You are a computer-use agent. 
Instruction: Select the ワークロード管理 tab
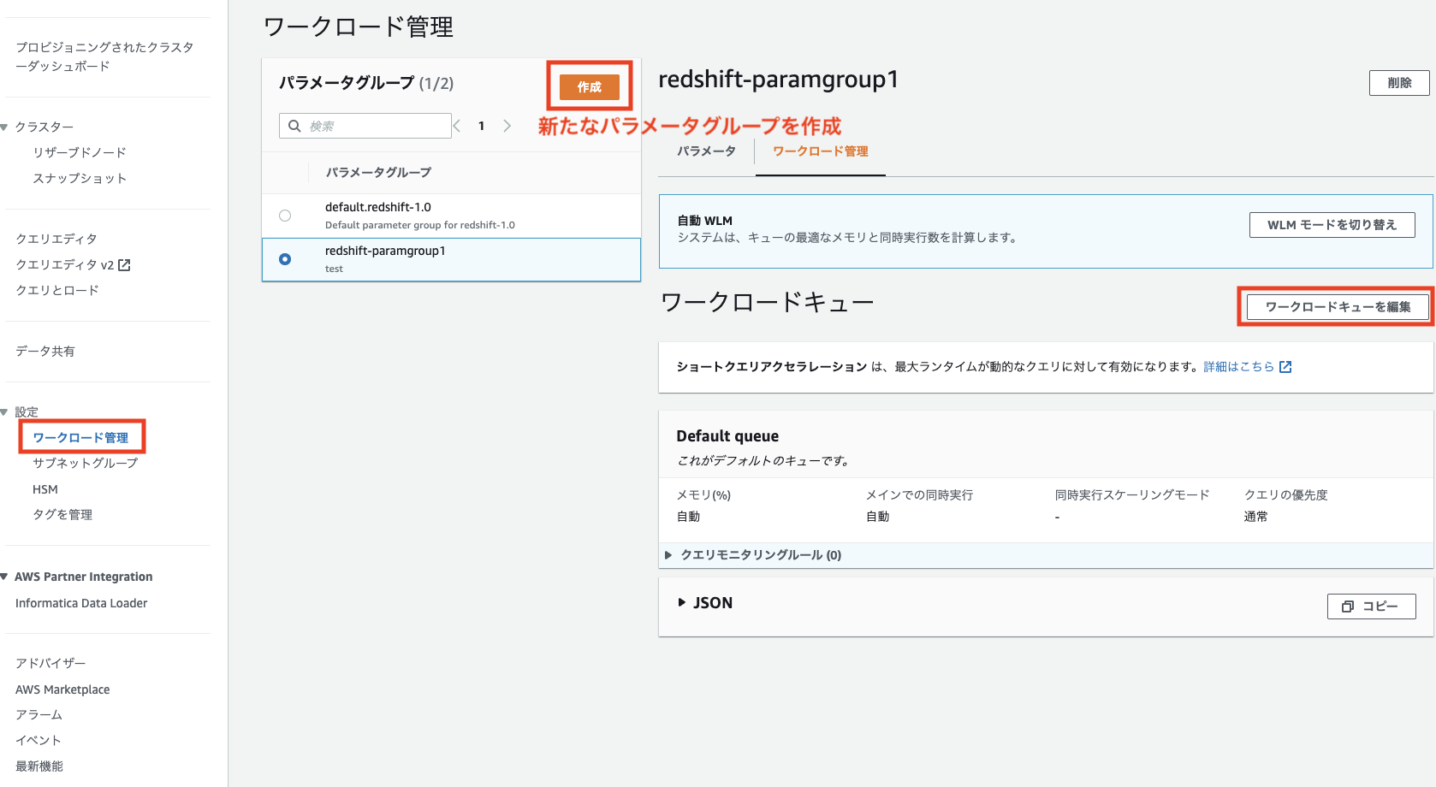click(x=819, y=151)
